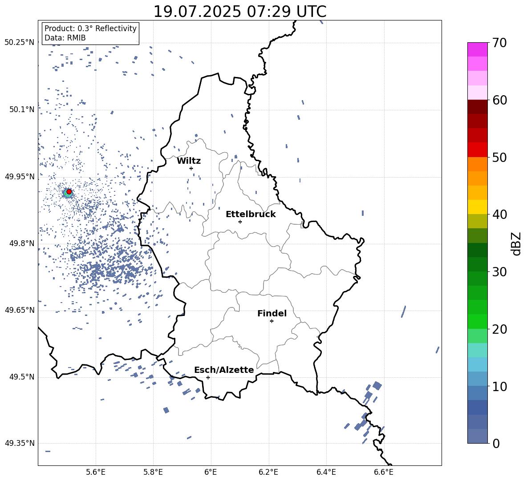Click the Findel city label
This screenshot has width=527, height=481.
click(272, 313)
